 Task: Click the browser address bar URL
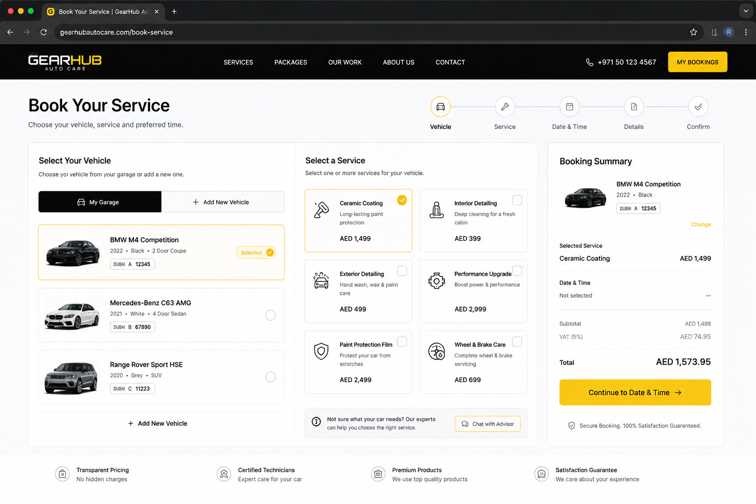116,32
